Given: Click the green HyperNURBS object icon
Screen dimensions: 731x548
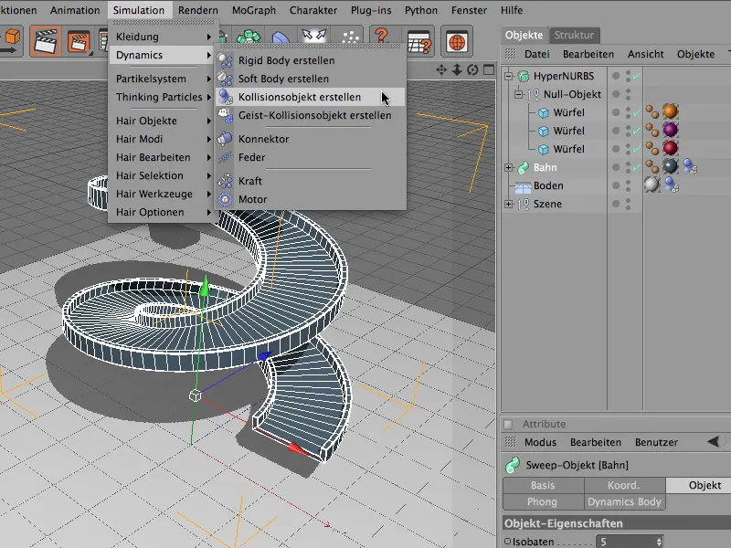Looking at the screenshot, I should click(x=524, y=76).
